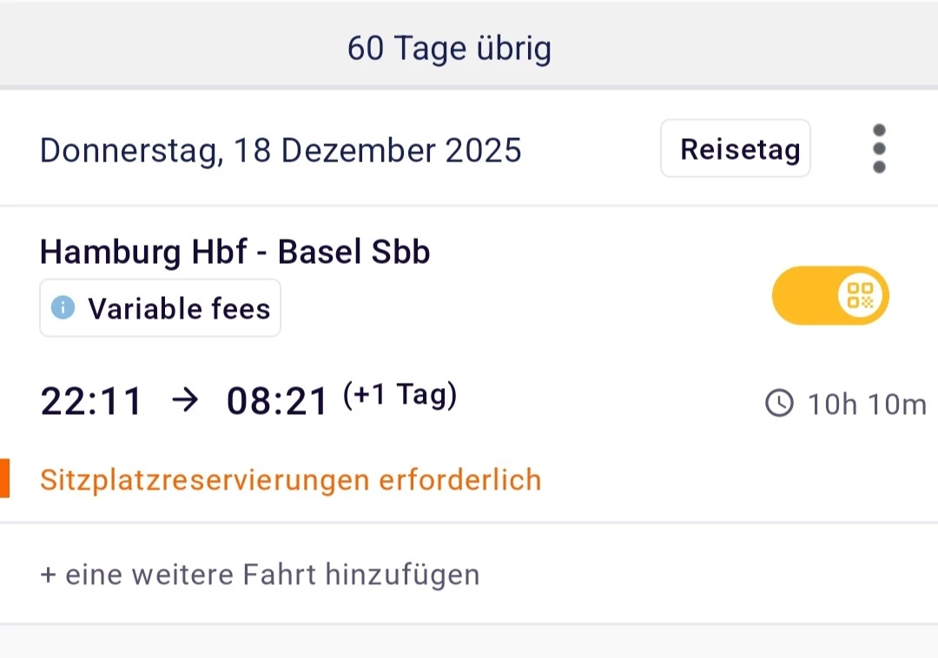Screen dimensions: 938x658
Task: Tap the plus sign before 'eine weitere Fahrt'
Action: click(47, 575)
